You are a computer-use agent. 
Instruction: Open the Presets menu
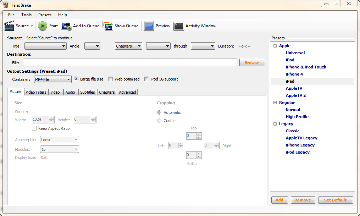point(45,15)
